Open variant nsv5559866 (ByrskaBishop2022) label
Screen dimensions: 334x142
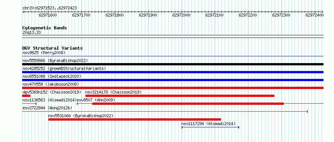(x=55, y=60)
